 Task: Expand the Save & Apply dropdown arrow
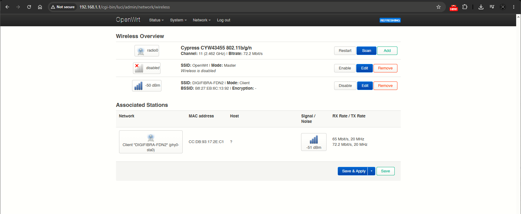(x=372, y=171)
